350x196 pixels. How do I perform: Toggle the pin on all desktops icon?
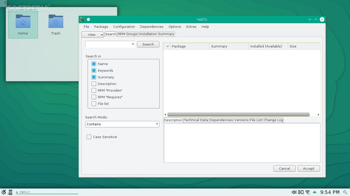88,19
